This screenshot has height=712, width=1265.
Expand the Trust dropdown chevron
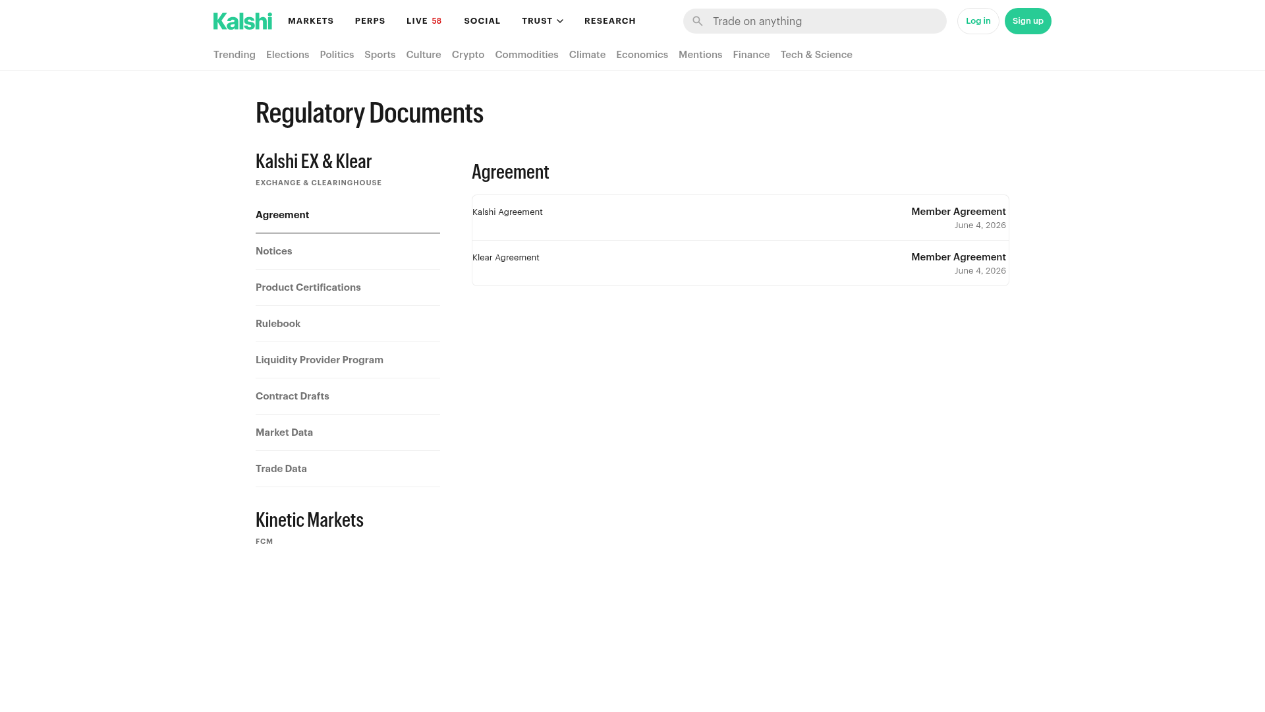click(x=560, y=21)
